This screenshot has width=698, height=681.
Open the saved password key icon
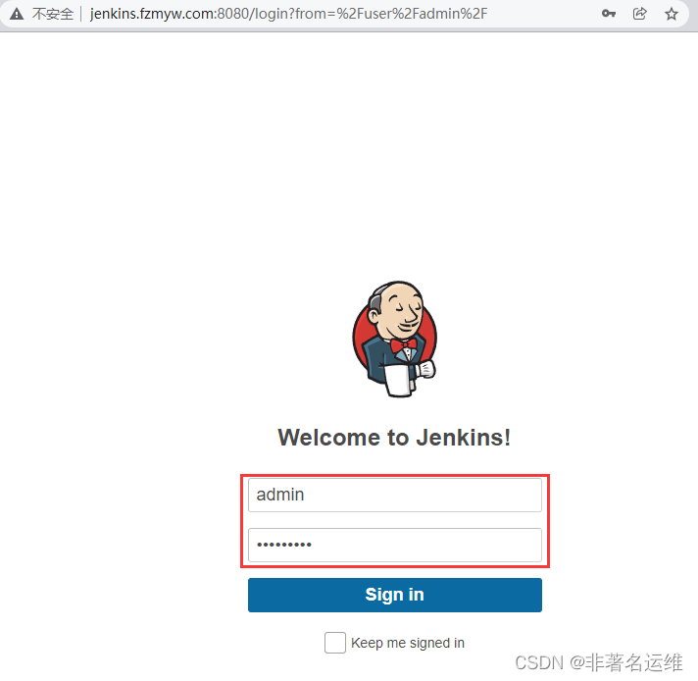pos(609,14)
